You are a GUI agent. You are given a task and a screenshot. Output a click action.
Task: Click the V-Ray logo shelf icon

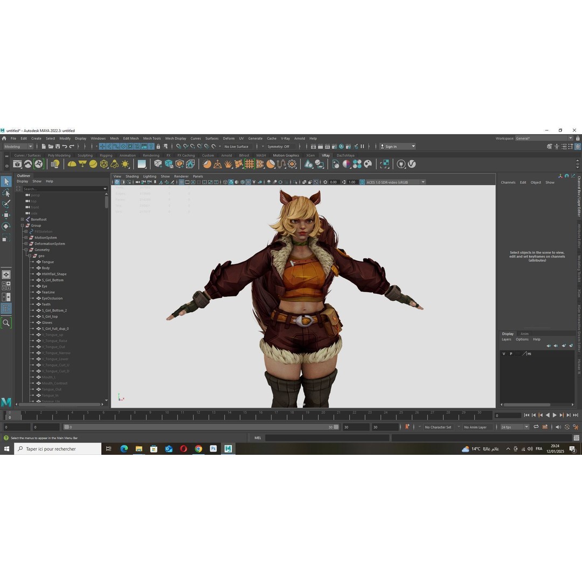(412, 164)
